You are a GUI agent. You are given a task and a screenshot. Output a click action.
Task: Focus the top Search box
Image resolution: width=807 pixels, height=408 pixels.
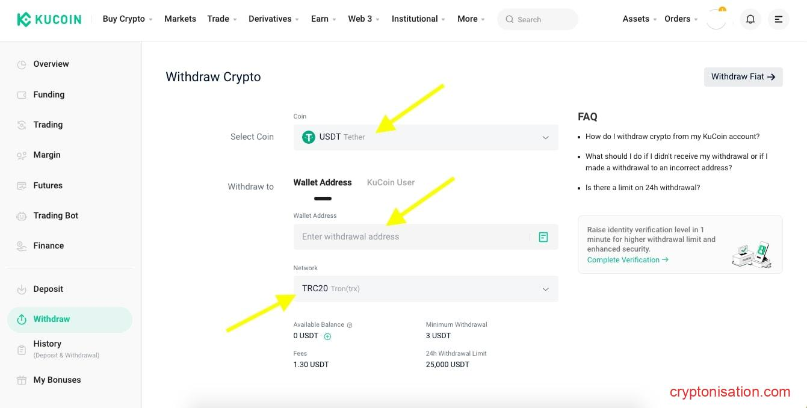(x=537, y=19)
